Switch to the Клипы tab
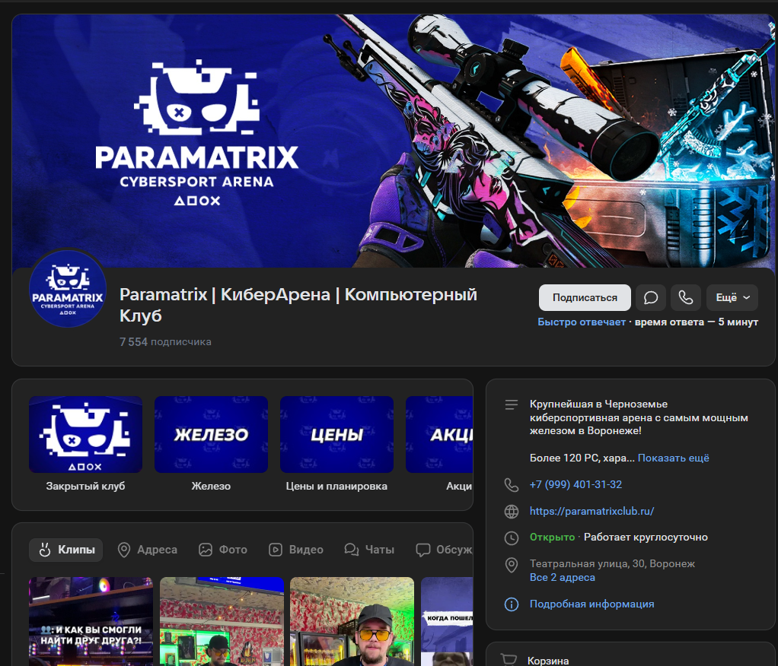778x666 pixels. click(x=66, y=550)
